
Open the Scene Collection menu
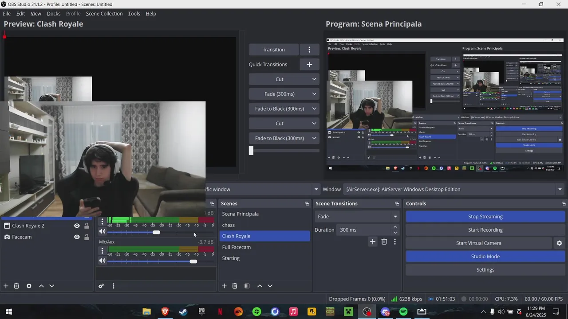click(x=104, y=14)
